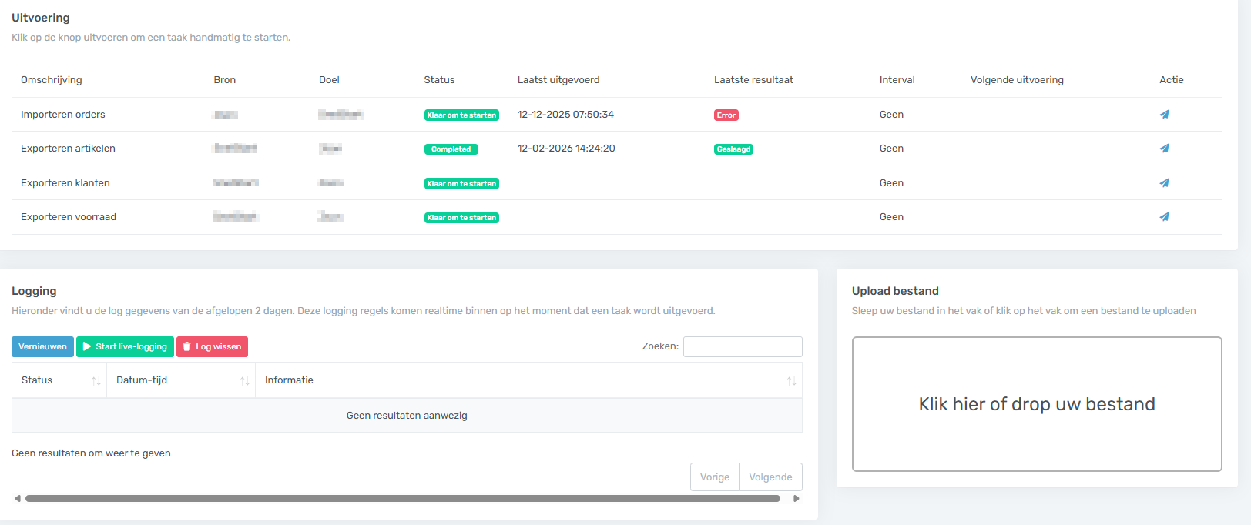Sort the log by Informatie column

(x=528, y=380)
